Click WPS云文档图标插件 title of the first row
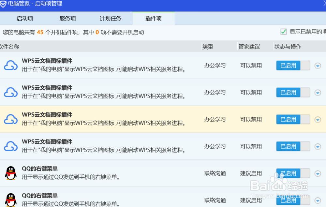The image size is (326, 207). 47,61
